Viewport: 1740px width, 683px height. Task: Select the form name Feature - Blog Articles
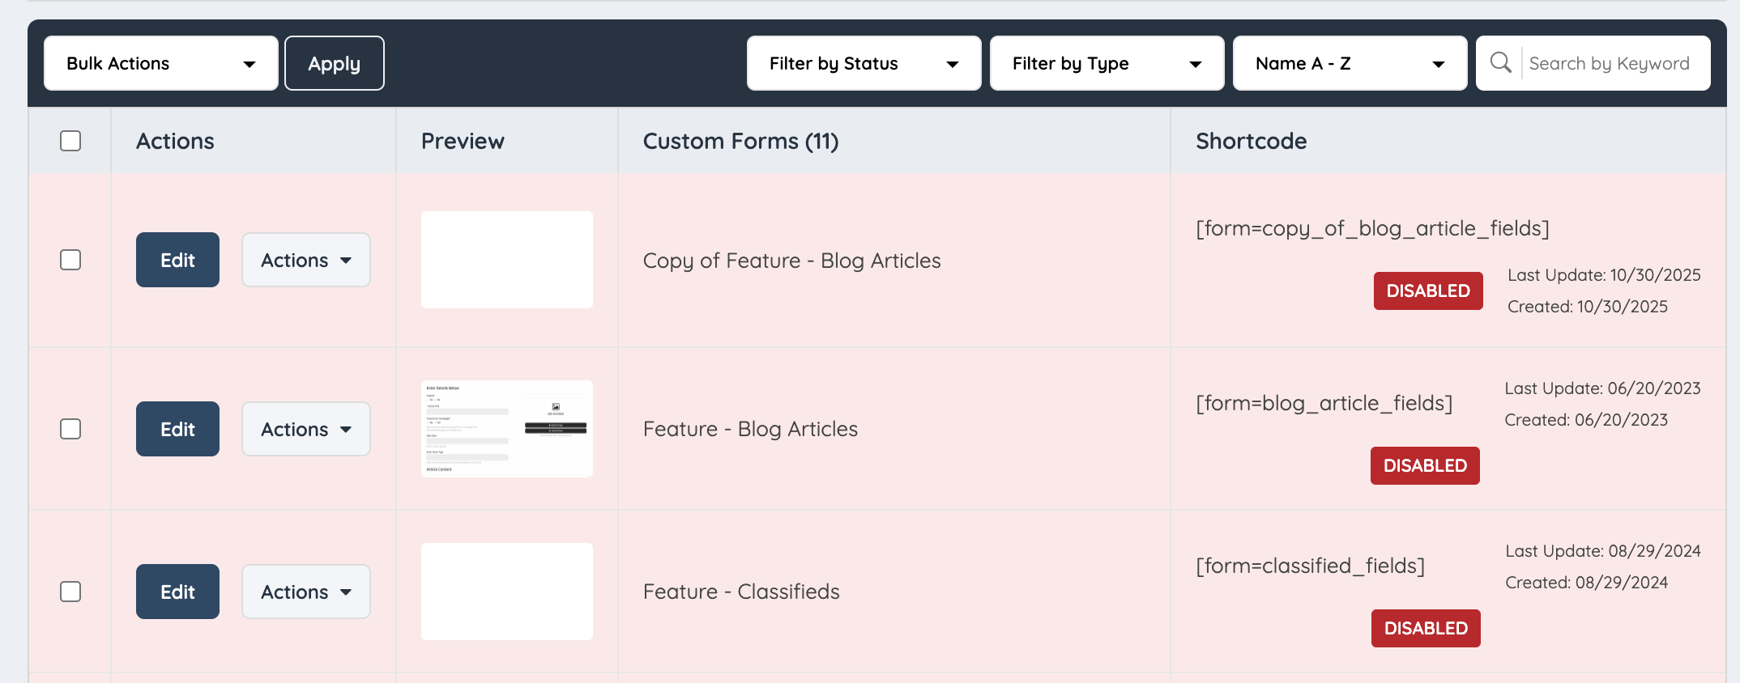pos(750,429)
